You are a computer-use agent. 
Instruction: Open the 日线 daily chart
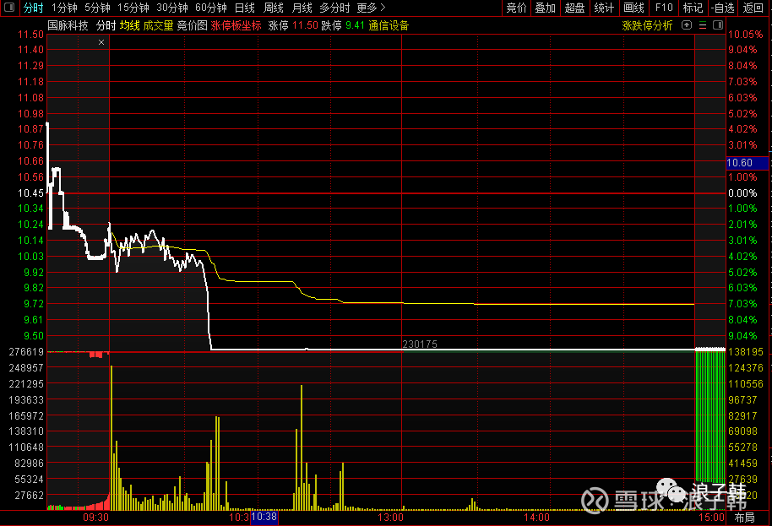point(245,8)
